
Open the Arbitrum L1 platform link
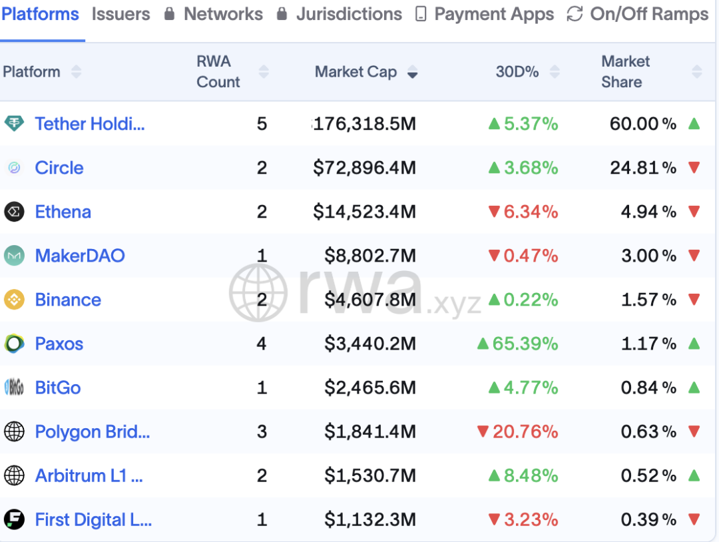89,475
